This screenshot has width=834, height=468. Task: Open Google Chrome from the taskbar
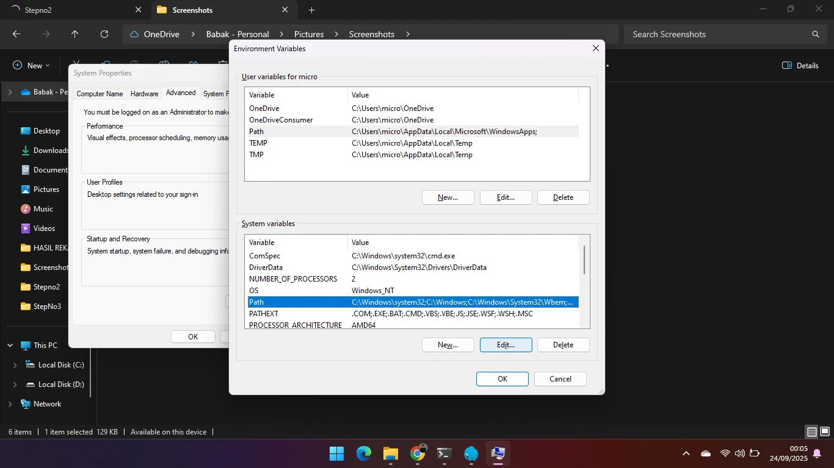(x=418, y=453)
